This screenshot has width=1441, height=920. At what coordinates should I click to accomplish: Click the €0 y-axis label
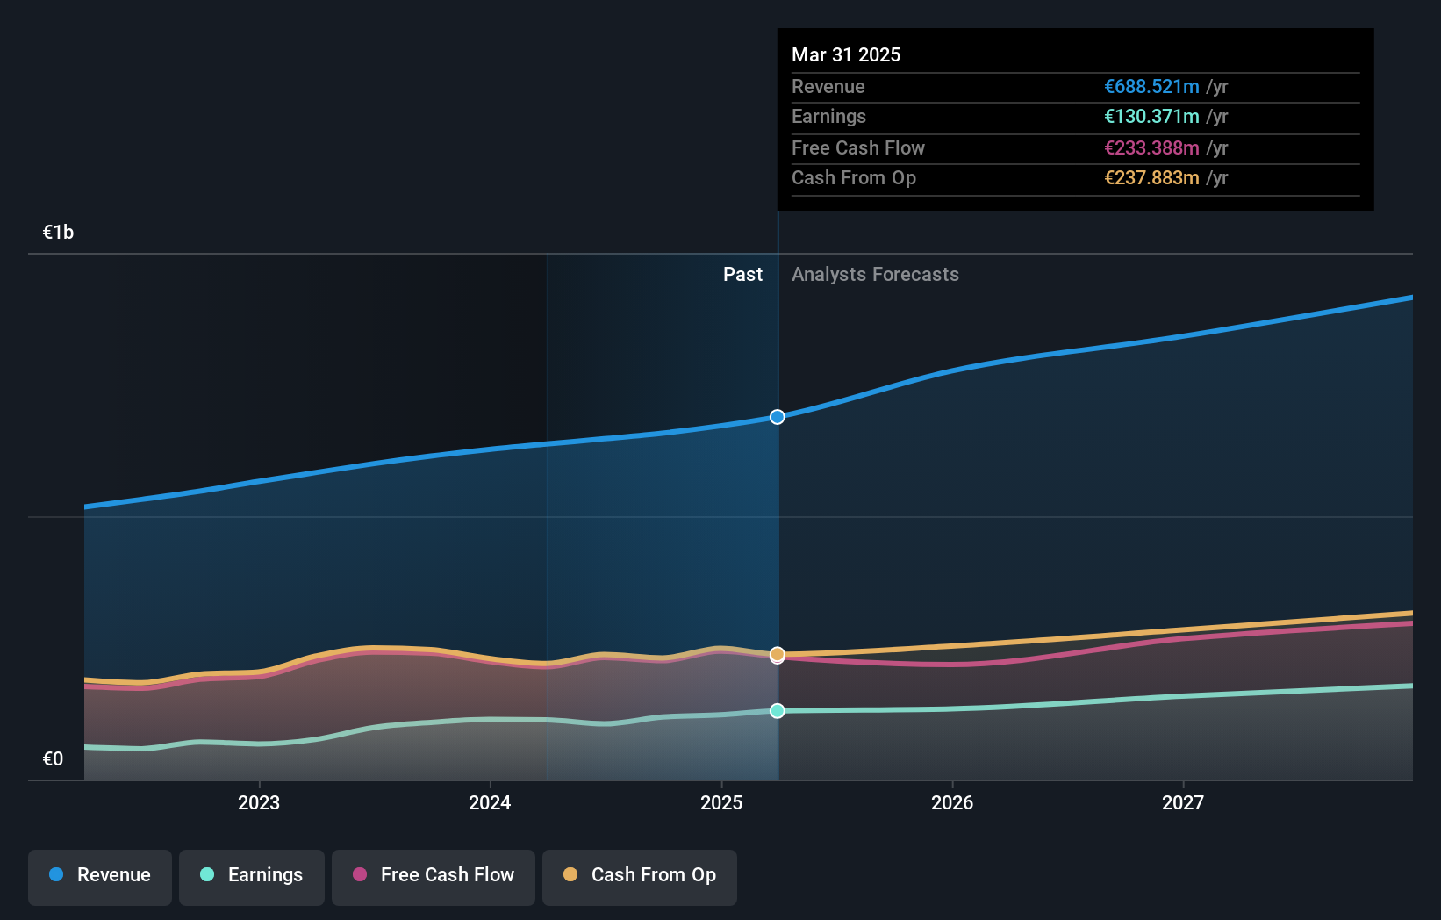pos(53,758)
